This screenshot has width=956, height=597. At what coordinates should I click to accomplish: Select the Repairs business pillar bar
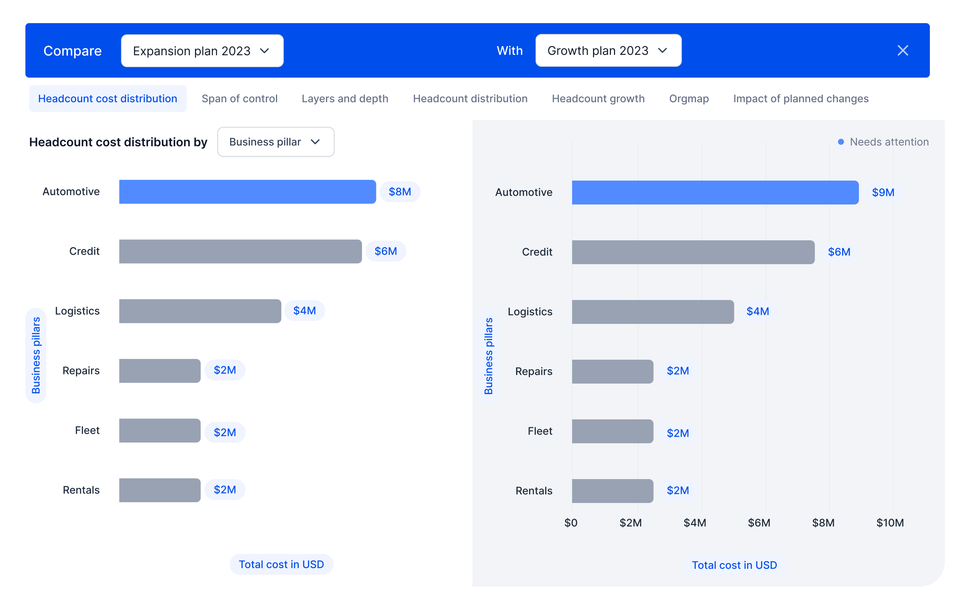[160, 370]
